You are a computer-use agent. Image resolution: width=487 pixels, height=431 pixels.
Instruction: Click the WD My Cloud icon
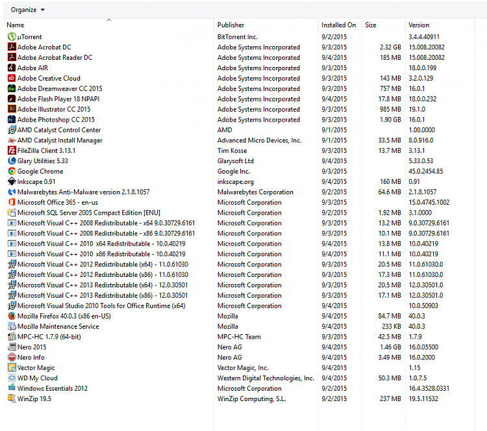click(12, 378)
